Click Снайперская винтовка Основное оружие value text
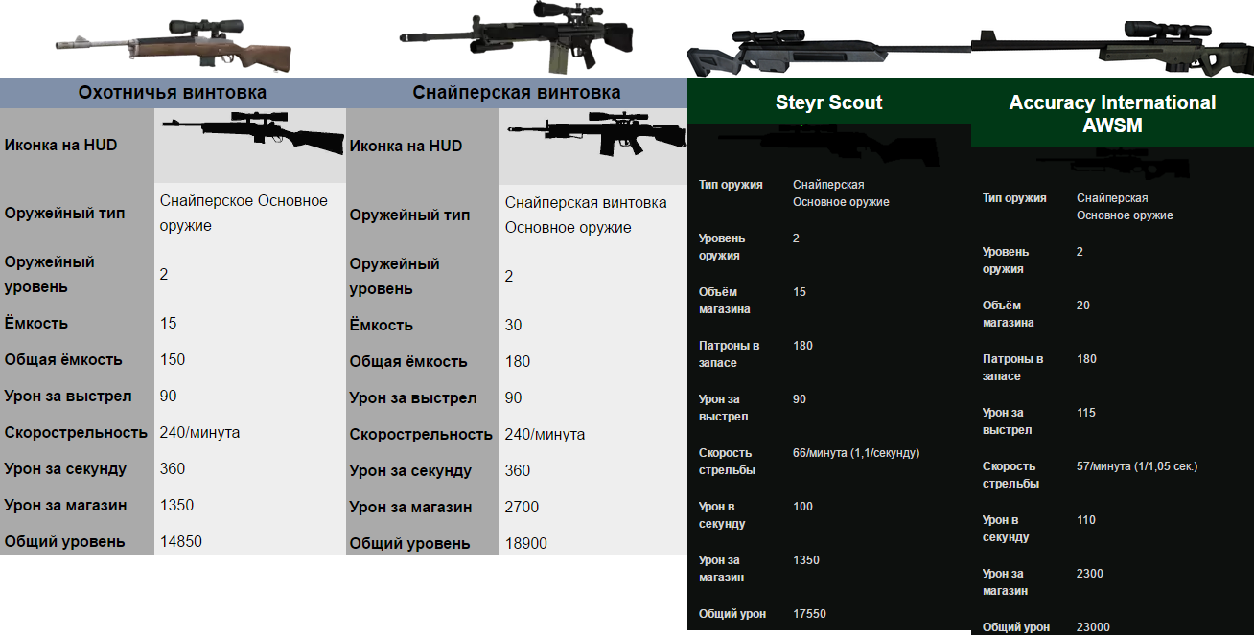Viewport: 1254px width, 635px height. pos(586,215)
